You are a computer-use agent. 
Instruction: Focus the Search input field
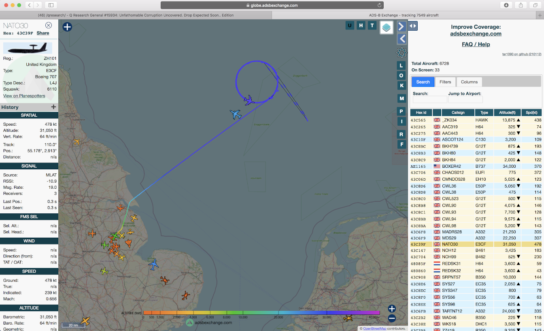[430, 99]
